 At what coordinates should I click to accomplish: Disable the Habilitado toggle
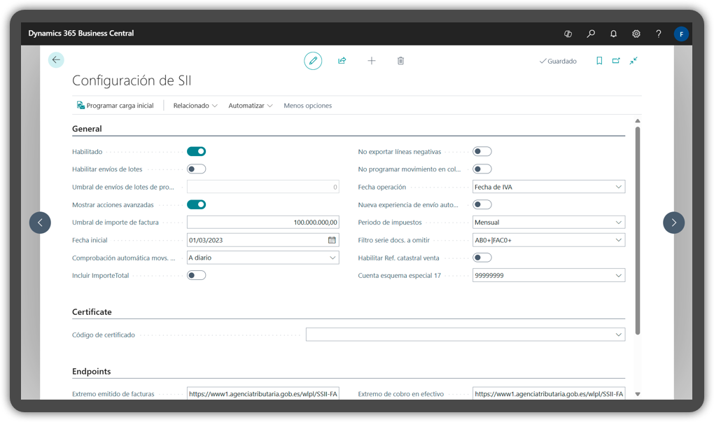coord(196,152)
